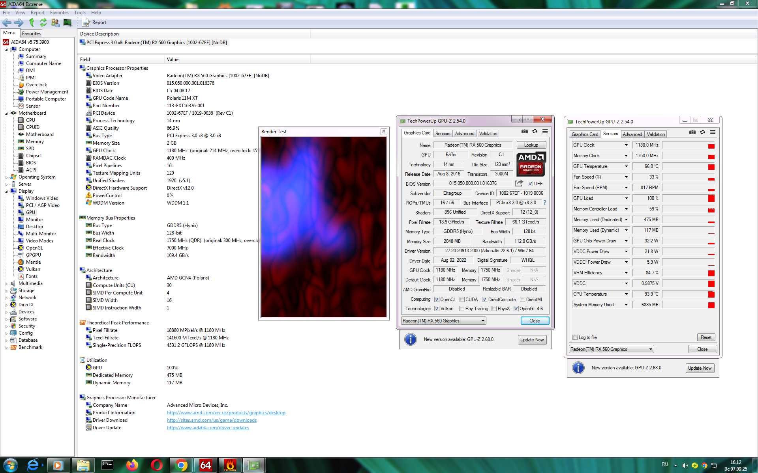758x473 pixels.
Task: Take screenshot in GPU-Z Graphics Card window
Action: coord(524,132)
